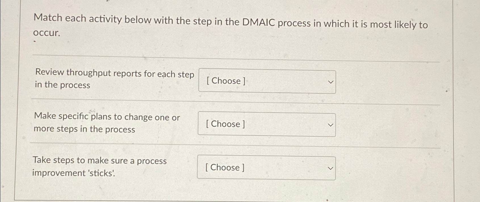Open the dropdown for process improvement sticks activity
480x202 pixels.
tap(267, 168)
